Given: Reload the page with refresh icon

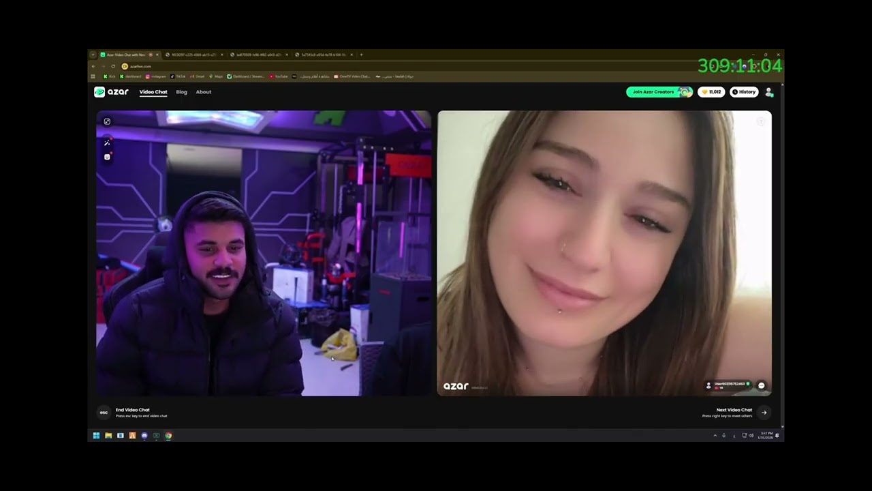Looking at the screenshot, I should point(113,66).
